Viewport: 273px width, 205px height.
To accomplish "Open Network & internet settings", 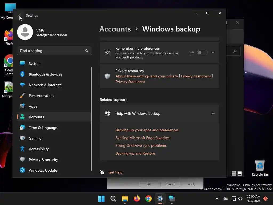I will [54, 85].
